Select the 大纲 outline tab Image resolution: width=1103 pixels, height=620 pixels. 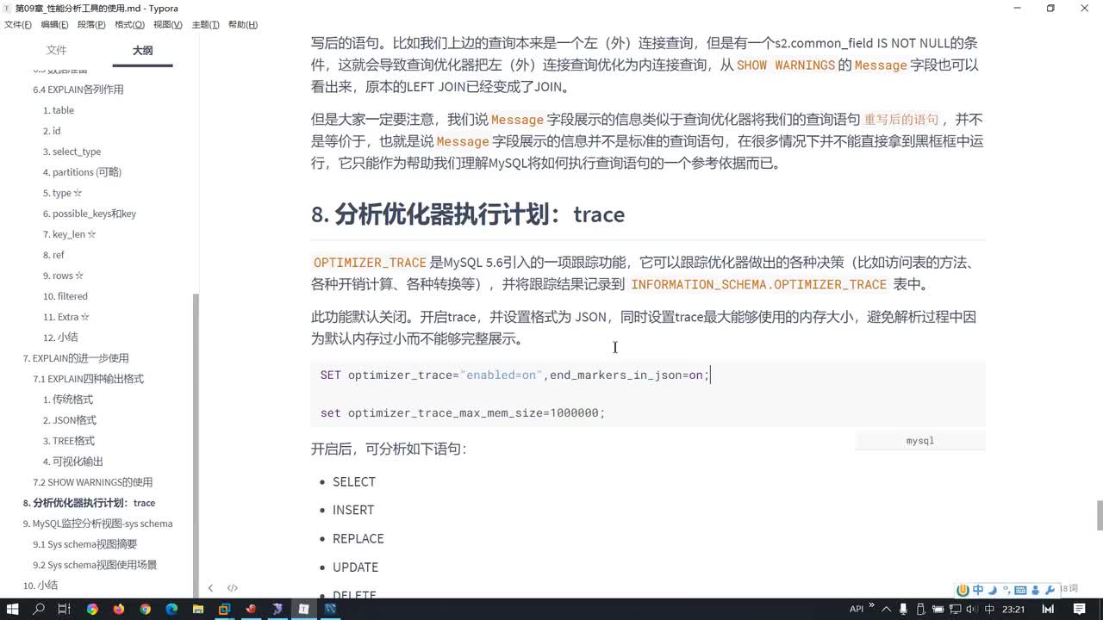point(142,51)
